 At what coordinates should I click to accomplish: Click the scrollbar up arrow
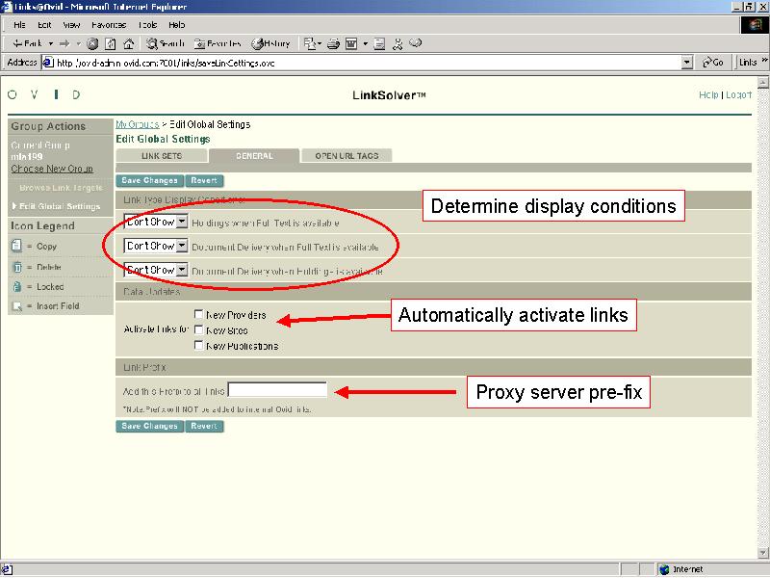click(x=763, y=83)
